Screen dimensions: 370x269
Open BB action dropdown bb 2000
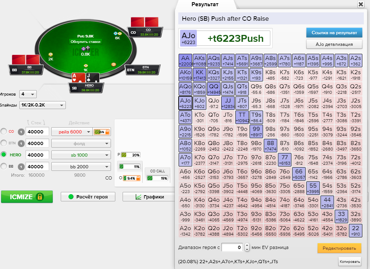[81, 166]
